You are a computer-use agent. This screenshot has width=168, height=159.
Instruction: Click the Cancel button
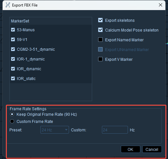(x=152, y=149)
